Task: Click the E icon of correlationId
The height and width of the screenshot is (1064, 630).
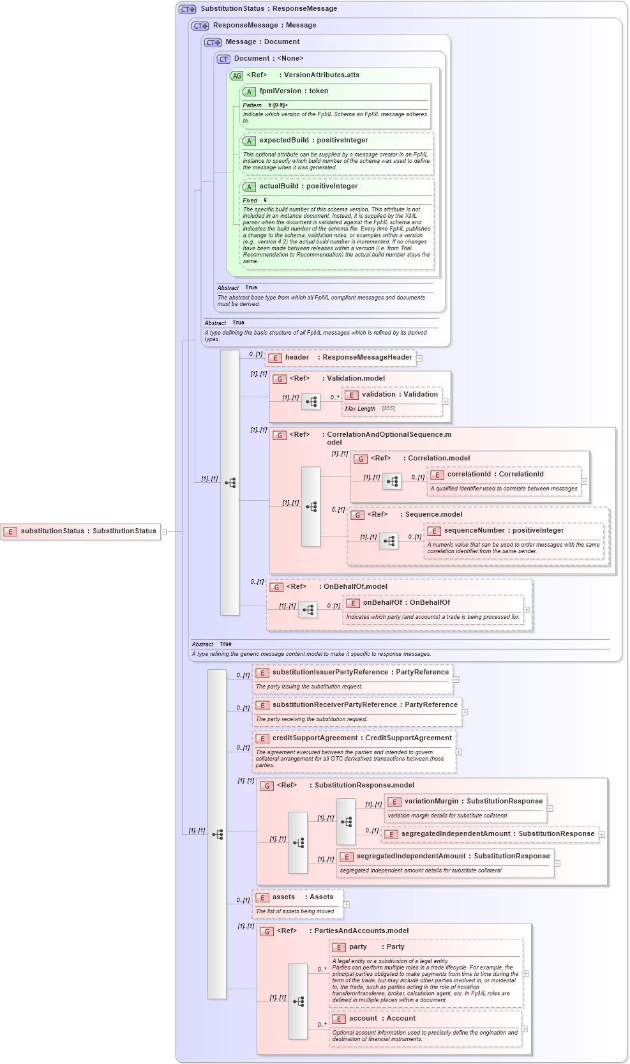Action: [437, 475]
